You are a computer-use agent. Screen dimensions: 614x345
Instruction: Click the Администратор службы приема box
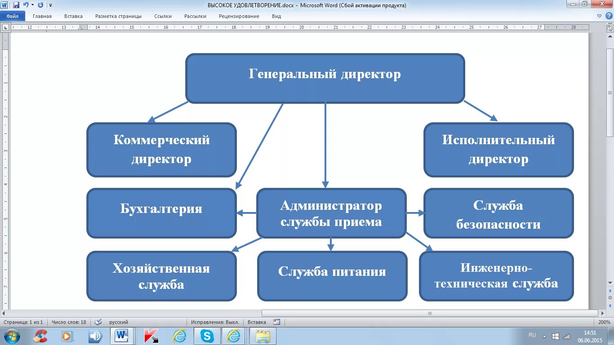(331, 213)
